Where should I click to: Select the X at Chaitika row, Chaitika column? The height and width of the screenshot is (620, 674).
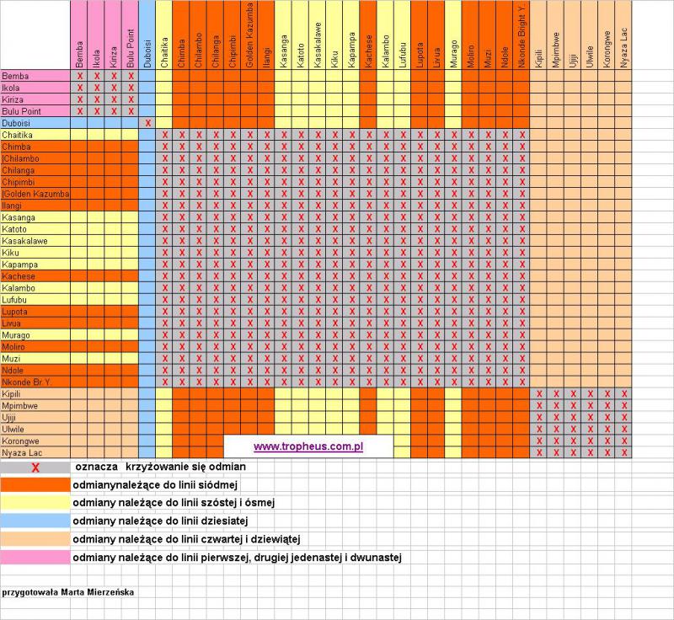tap(164, 135)
